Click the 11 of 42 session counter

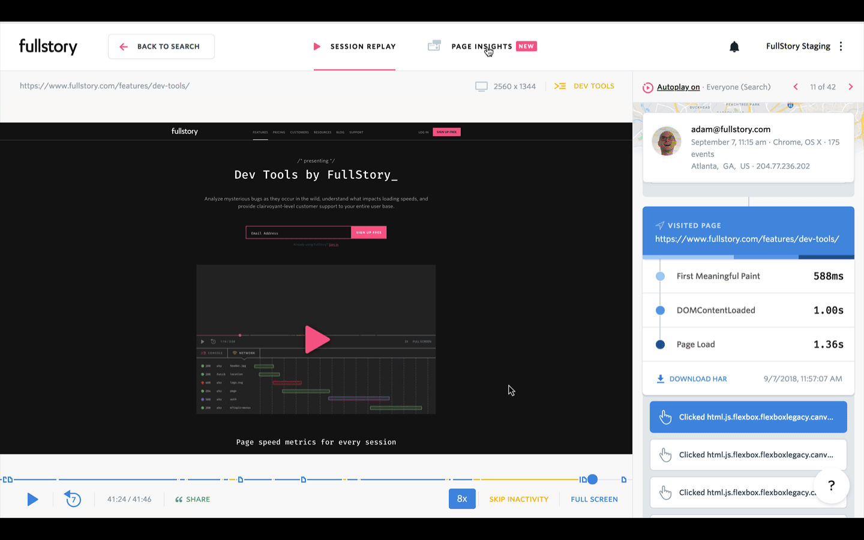pyautogui.click(x=823, y=87)
